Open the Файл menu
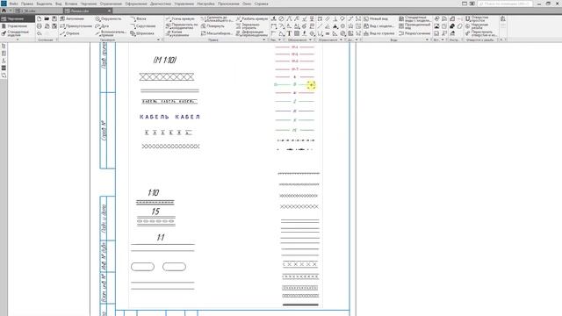Screen dimensions: 562x316 click(x=14, y=4)
